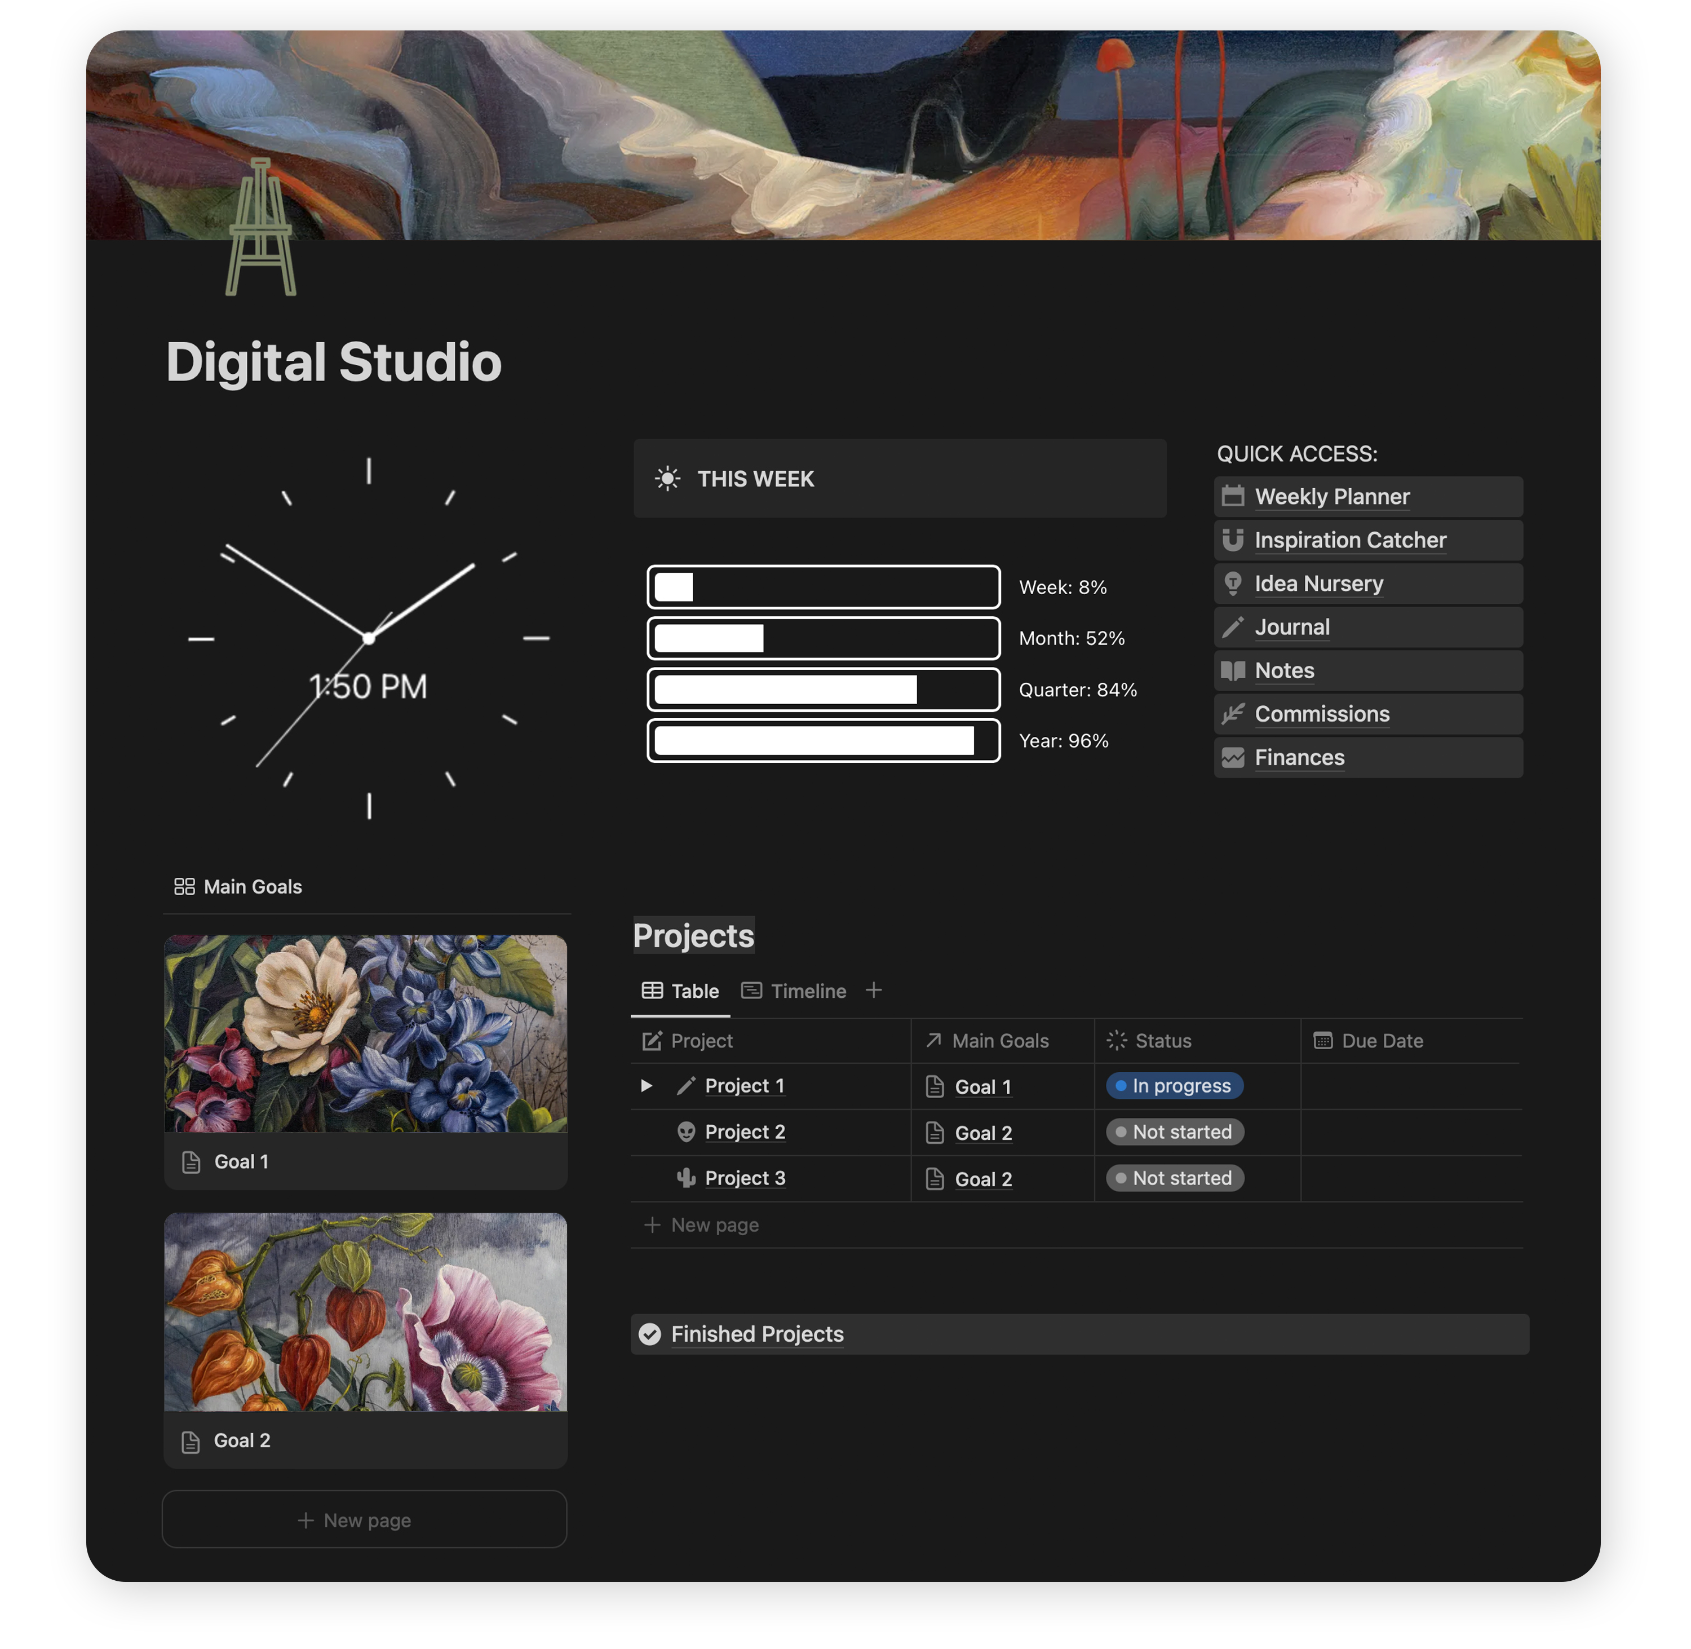
Task: Click the Year 96% progress bar
Action: 824,740
